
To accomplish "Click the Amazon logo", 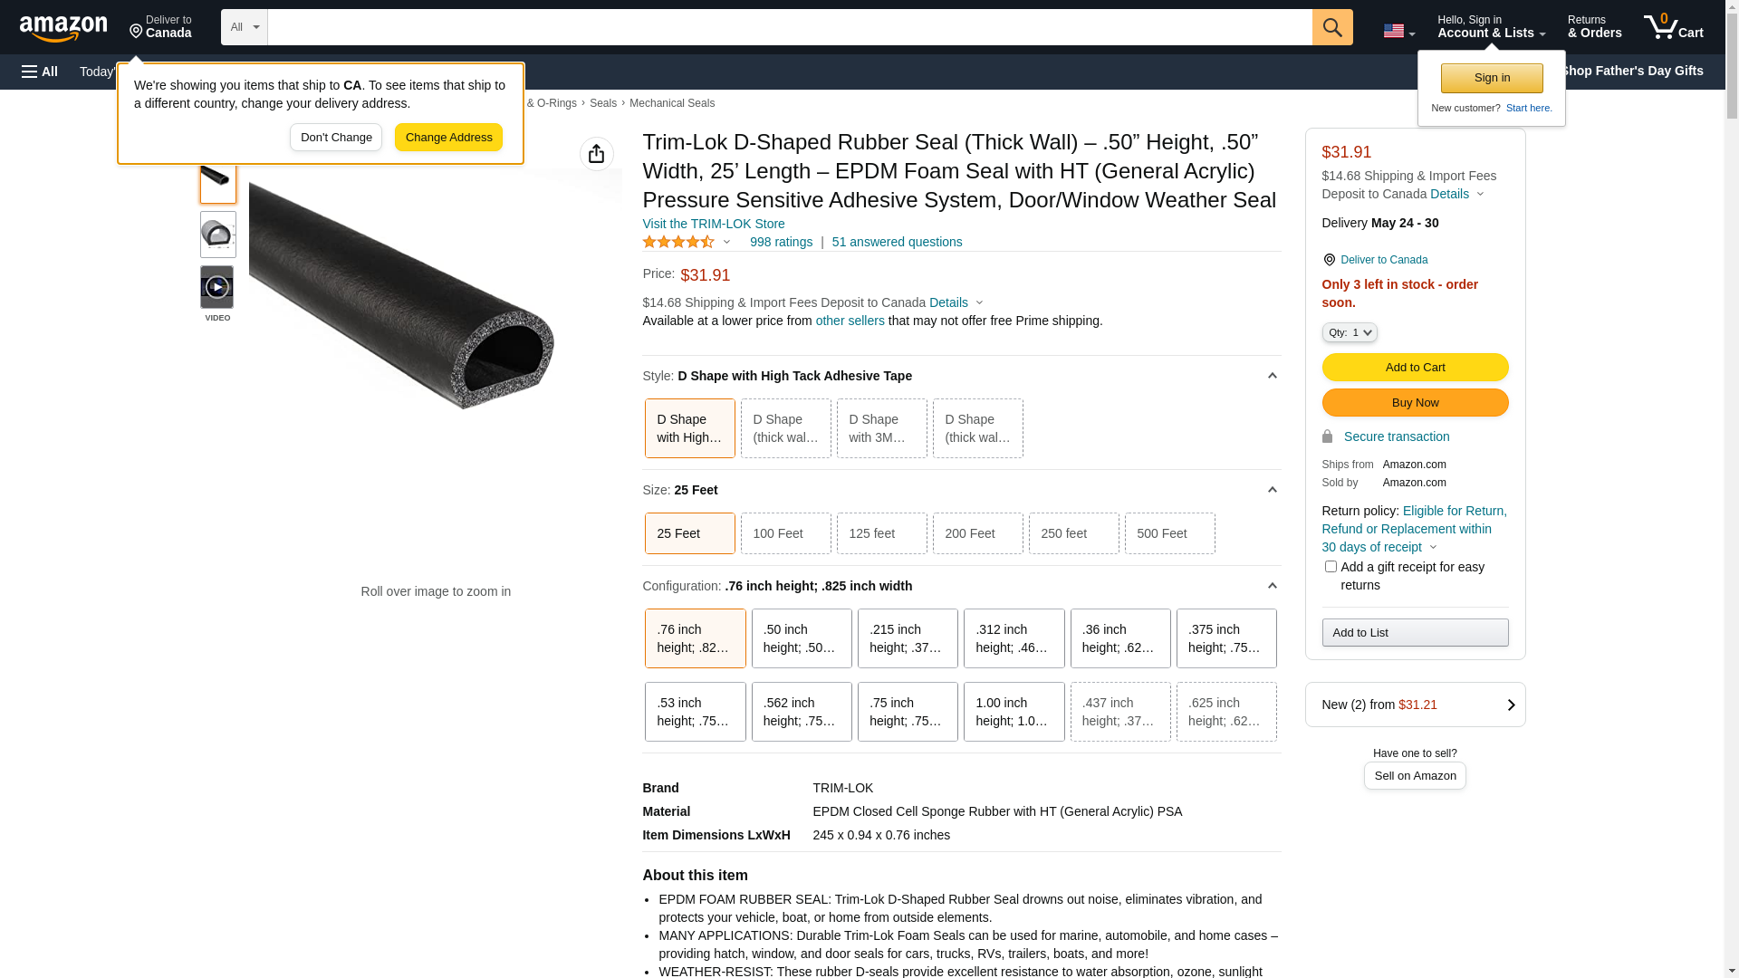I will click(63, 28).
